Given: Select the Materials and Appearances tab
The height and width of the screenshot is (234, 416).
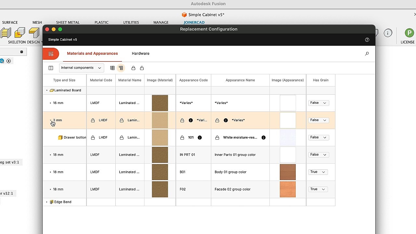Looking at the screenshot, I should pos(92,54).
